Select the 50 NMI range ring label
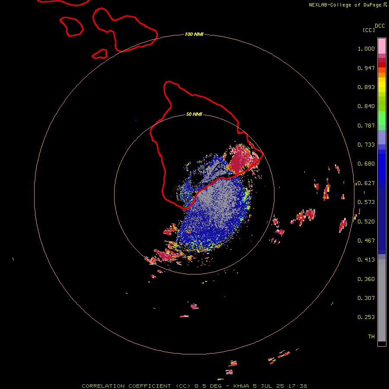The width and height of the screenshot is (389, 389). coord(194,114)
